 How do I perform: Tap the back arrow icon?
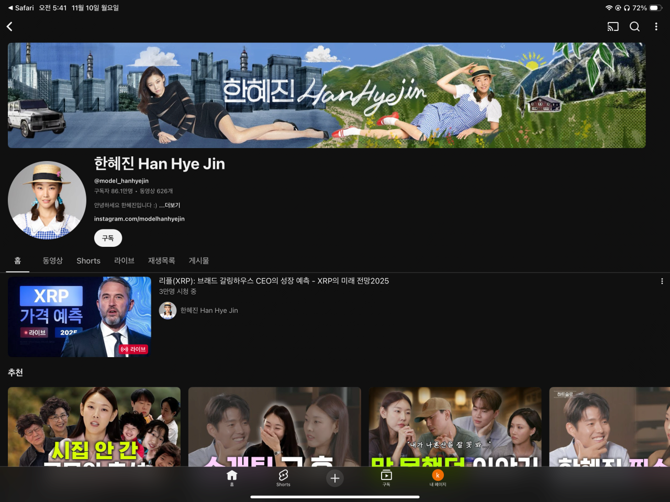(x=9, y=27)
